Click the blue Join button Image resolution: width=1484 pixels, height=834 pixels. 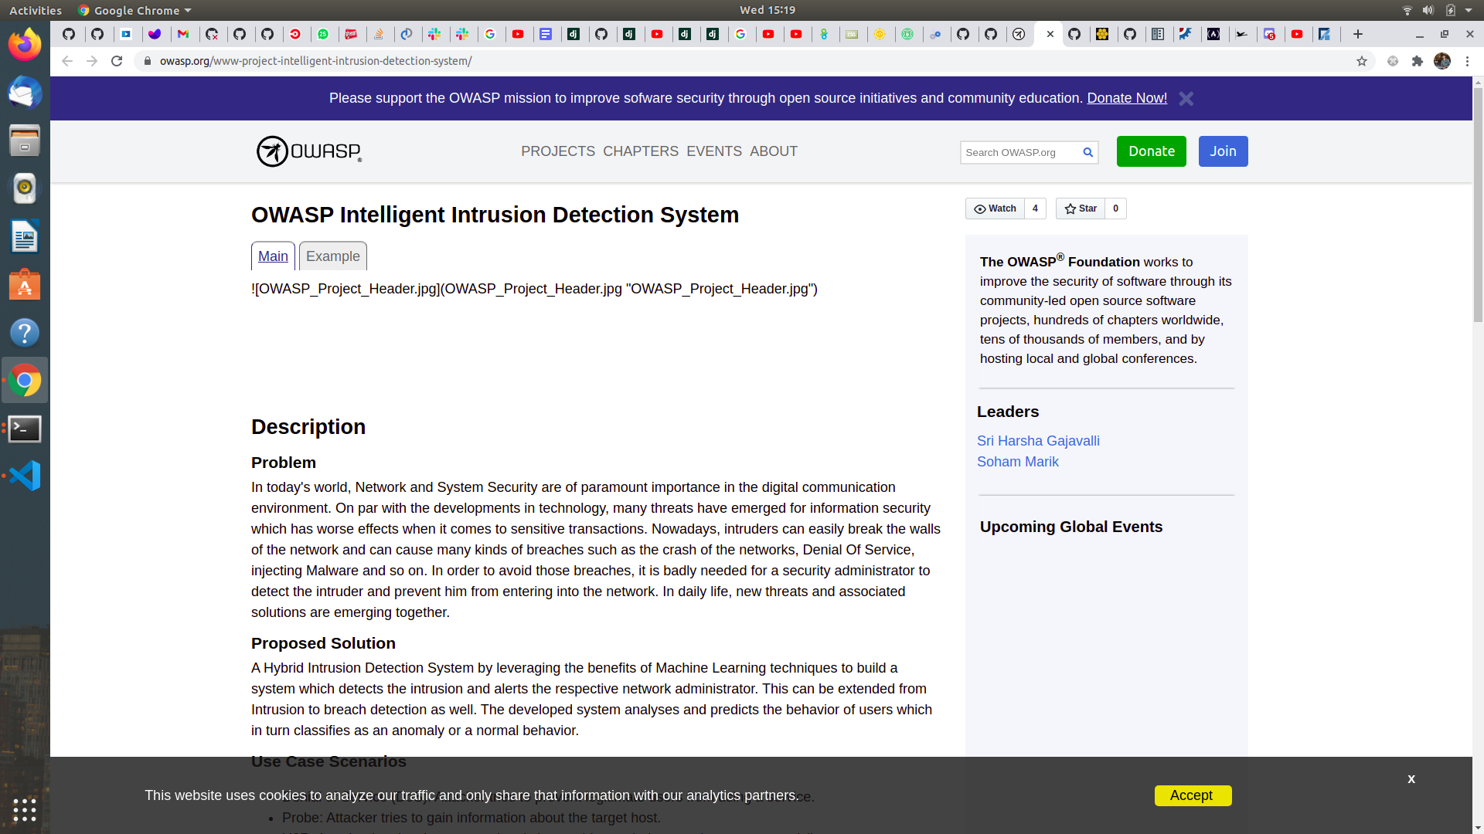point(1223,151)
